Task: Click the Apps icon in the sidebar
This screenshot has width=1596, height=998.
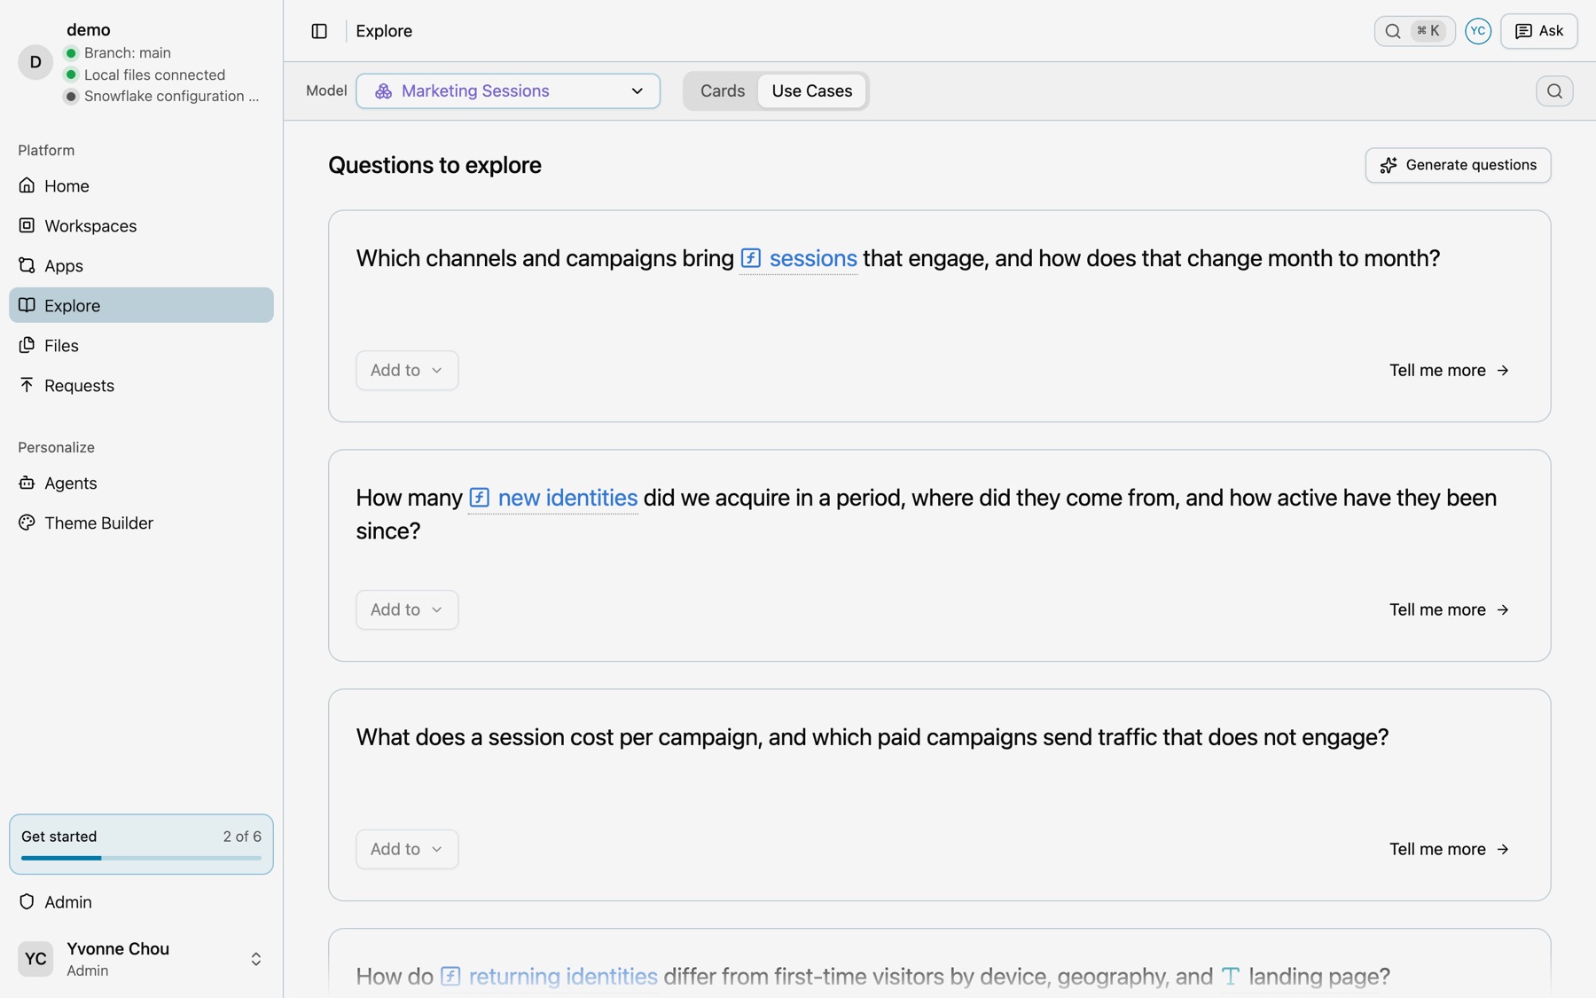Action: [27, 265]
